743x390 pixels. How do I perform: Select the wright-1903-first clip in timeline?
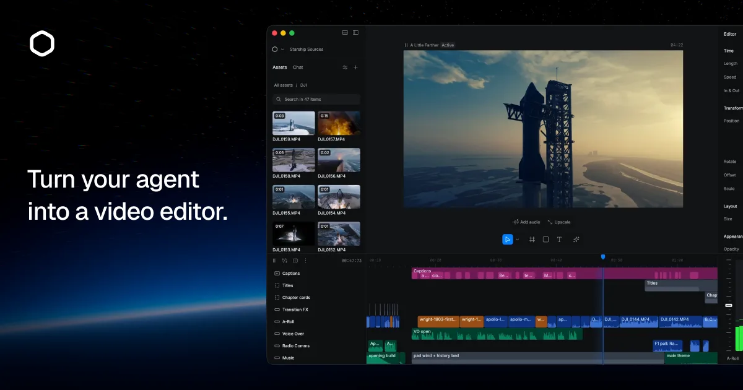438,322
